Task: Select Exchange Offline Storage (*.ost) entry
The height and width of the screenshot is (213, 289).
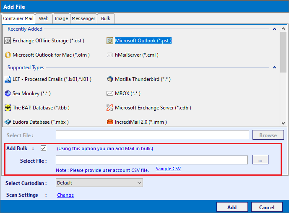Action: 48,41
